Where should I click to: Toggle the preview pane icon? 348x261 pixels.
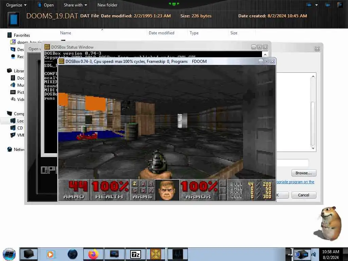click(328, 5)
